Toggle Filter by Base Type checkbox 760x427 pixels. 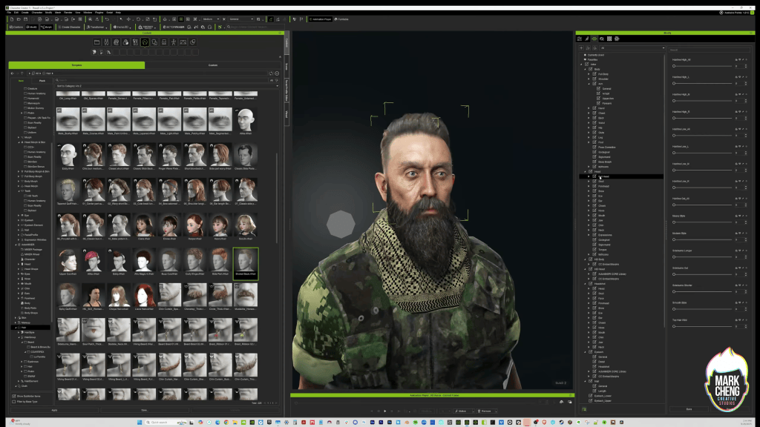tap(13, 401)
